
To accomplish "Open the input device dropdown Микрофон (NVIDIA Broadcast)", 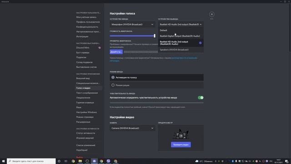I will pos(132,24).
